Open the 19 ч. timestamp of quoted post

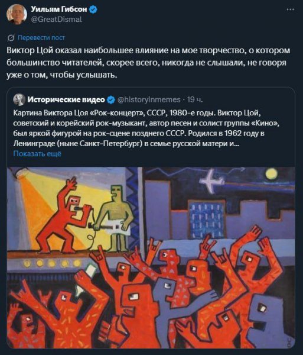[195, 99]
